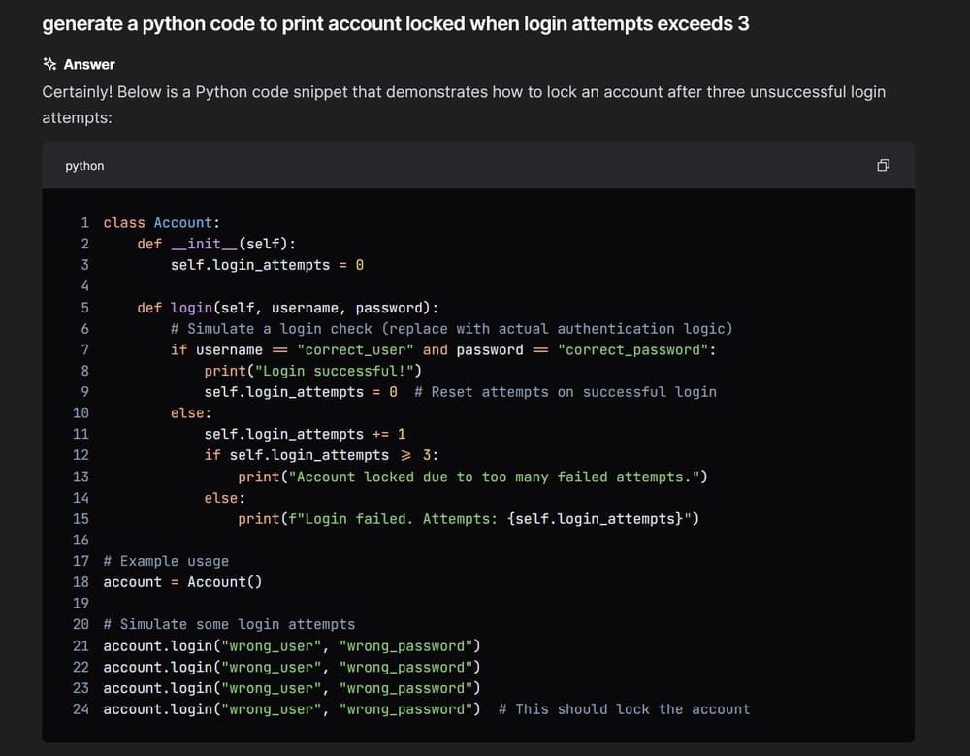This screenshot has height=756, width=970.
Task: Click 'self.login_attempts += 1' line
Action: click(305, 435)
